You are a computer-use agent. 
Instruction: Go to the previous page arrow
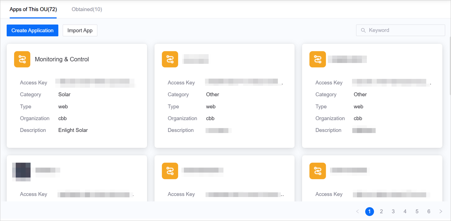357,211
